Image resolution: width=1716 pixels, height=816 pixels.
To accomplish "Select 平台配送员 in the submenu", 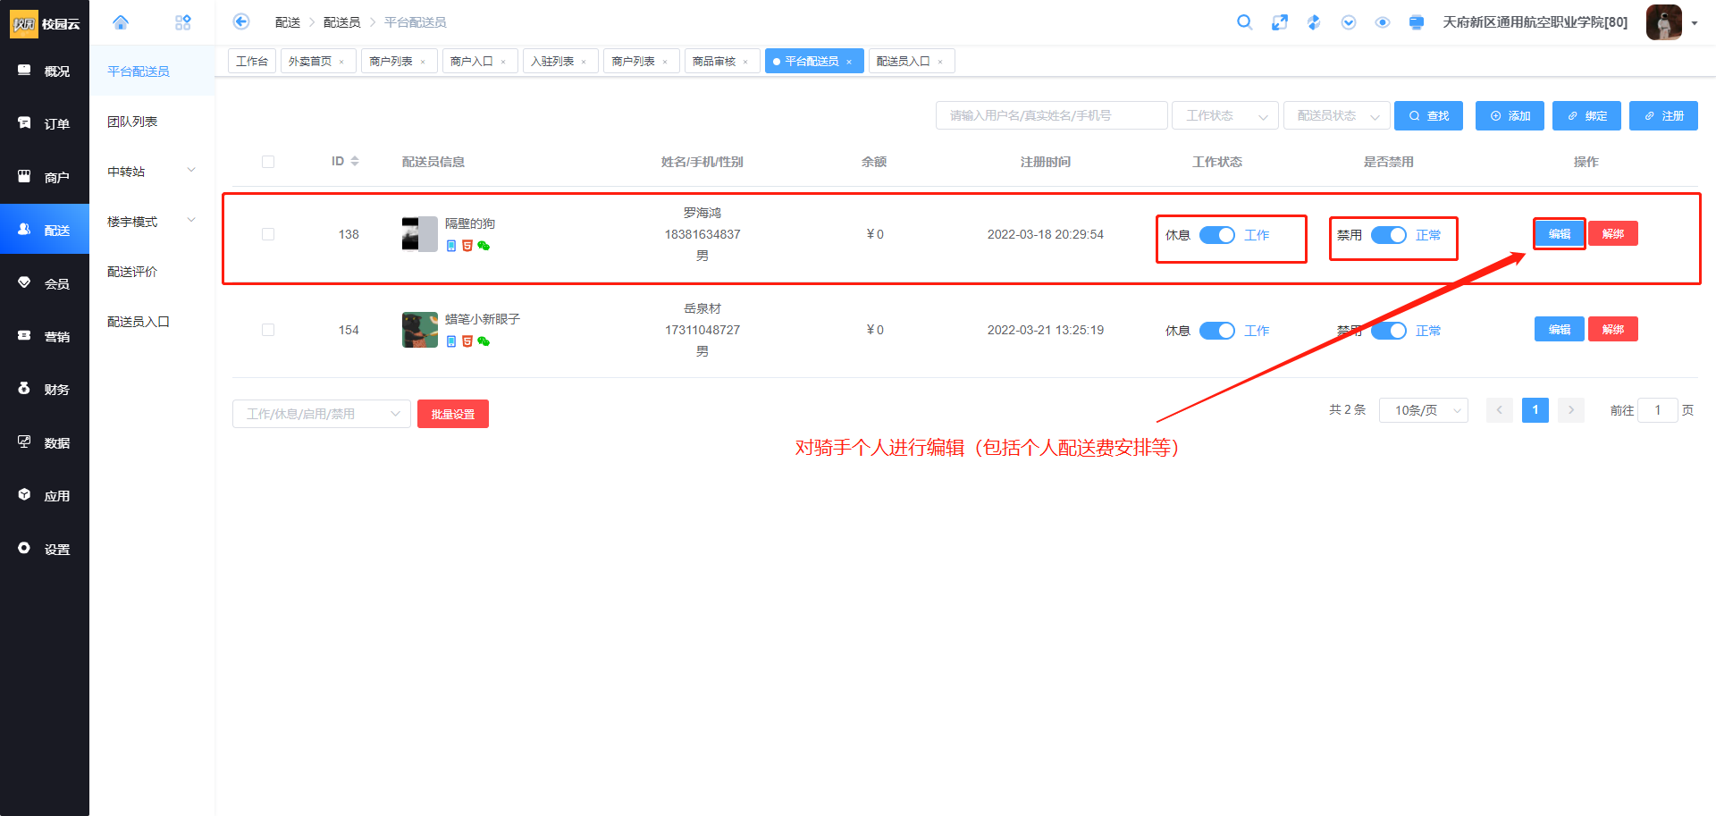I will tap(152, 72).
